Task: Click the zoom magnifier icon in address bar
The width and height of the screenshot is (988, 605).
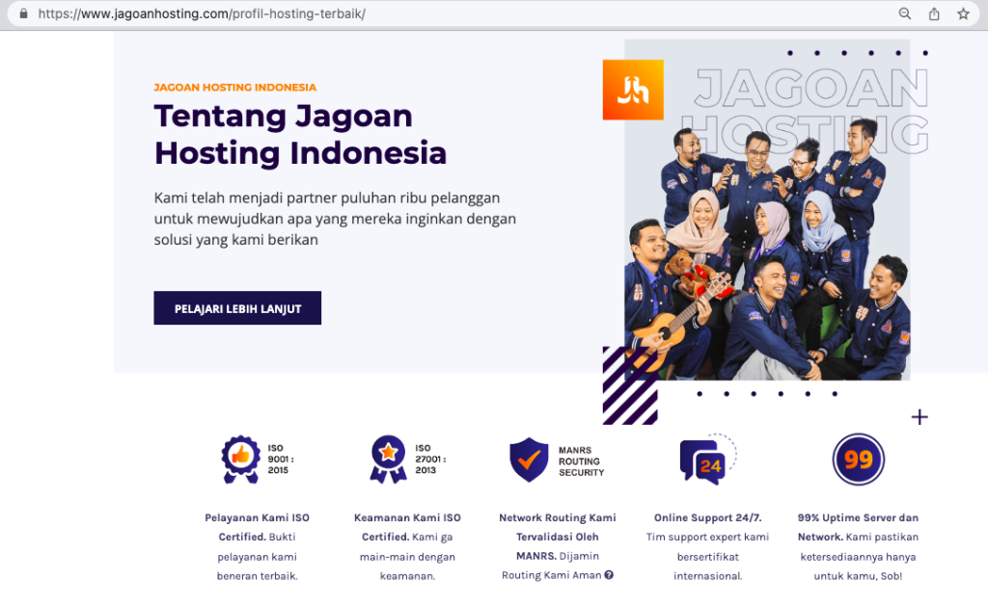Action: point(904,13)
